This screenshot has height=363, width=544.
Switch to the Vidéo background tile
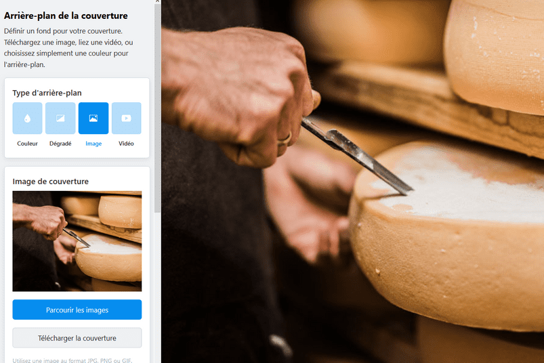coord(126,119)
